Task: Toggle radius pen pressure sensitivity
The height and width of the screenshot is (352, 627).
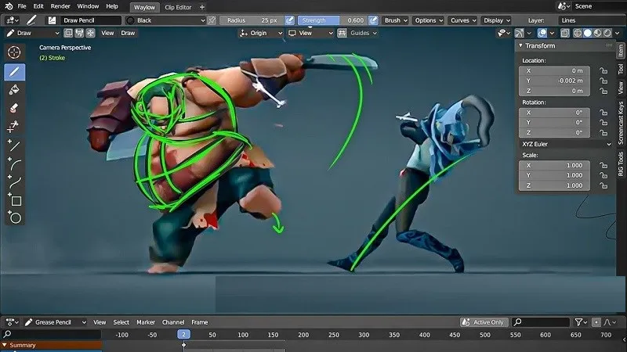Action: tap(289, 20)
